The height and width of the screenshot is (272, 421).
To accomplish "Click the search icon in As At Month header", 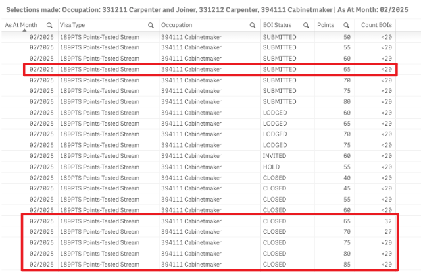I will [x=50, y=24].
